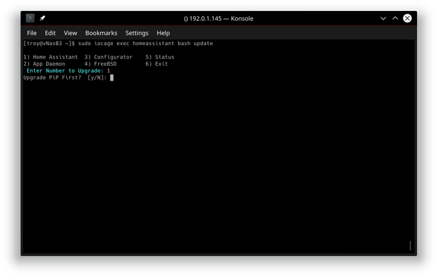Screen dimensions: 437x276
Task: Open the File menu
Action: point(32,33)
